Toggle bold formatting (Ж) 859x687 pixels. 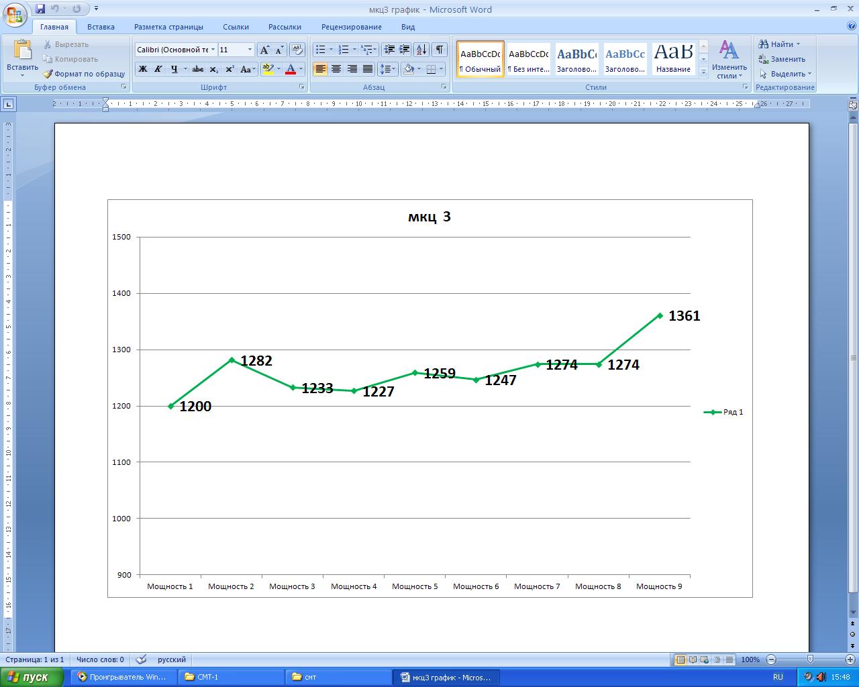[142, 69]
